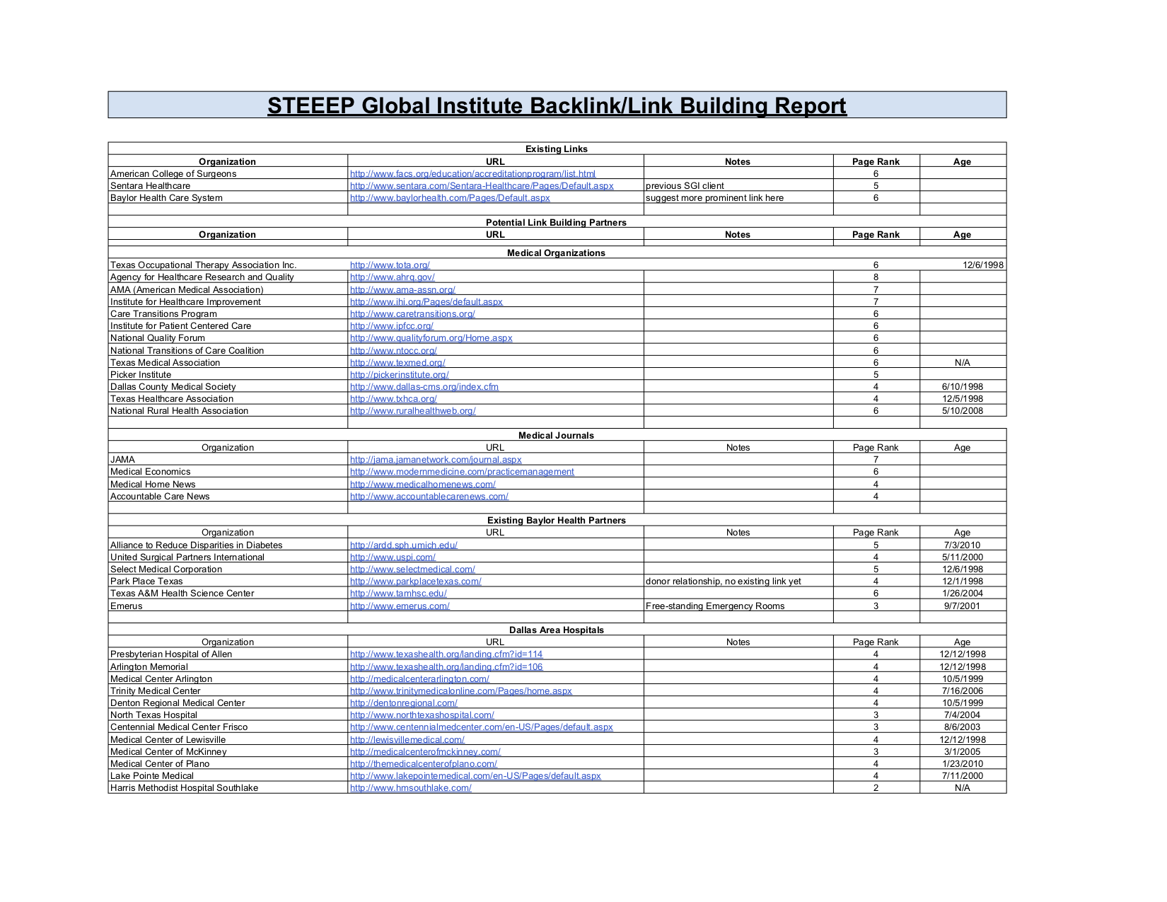Image resolution: width=1167 pixels, height=902 pixels.
Task: Open the www.uspi.com link
Action: click(x=393, y=557)
